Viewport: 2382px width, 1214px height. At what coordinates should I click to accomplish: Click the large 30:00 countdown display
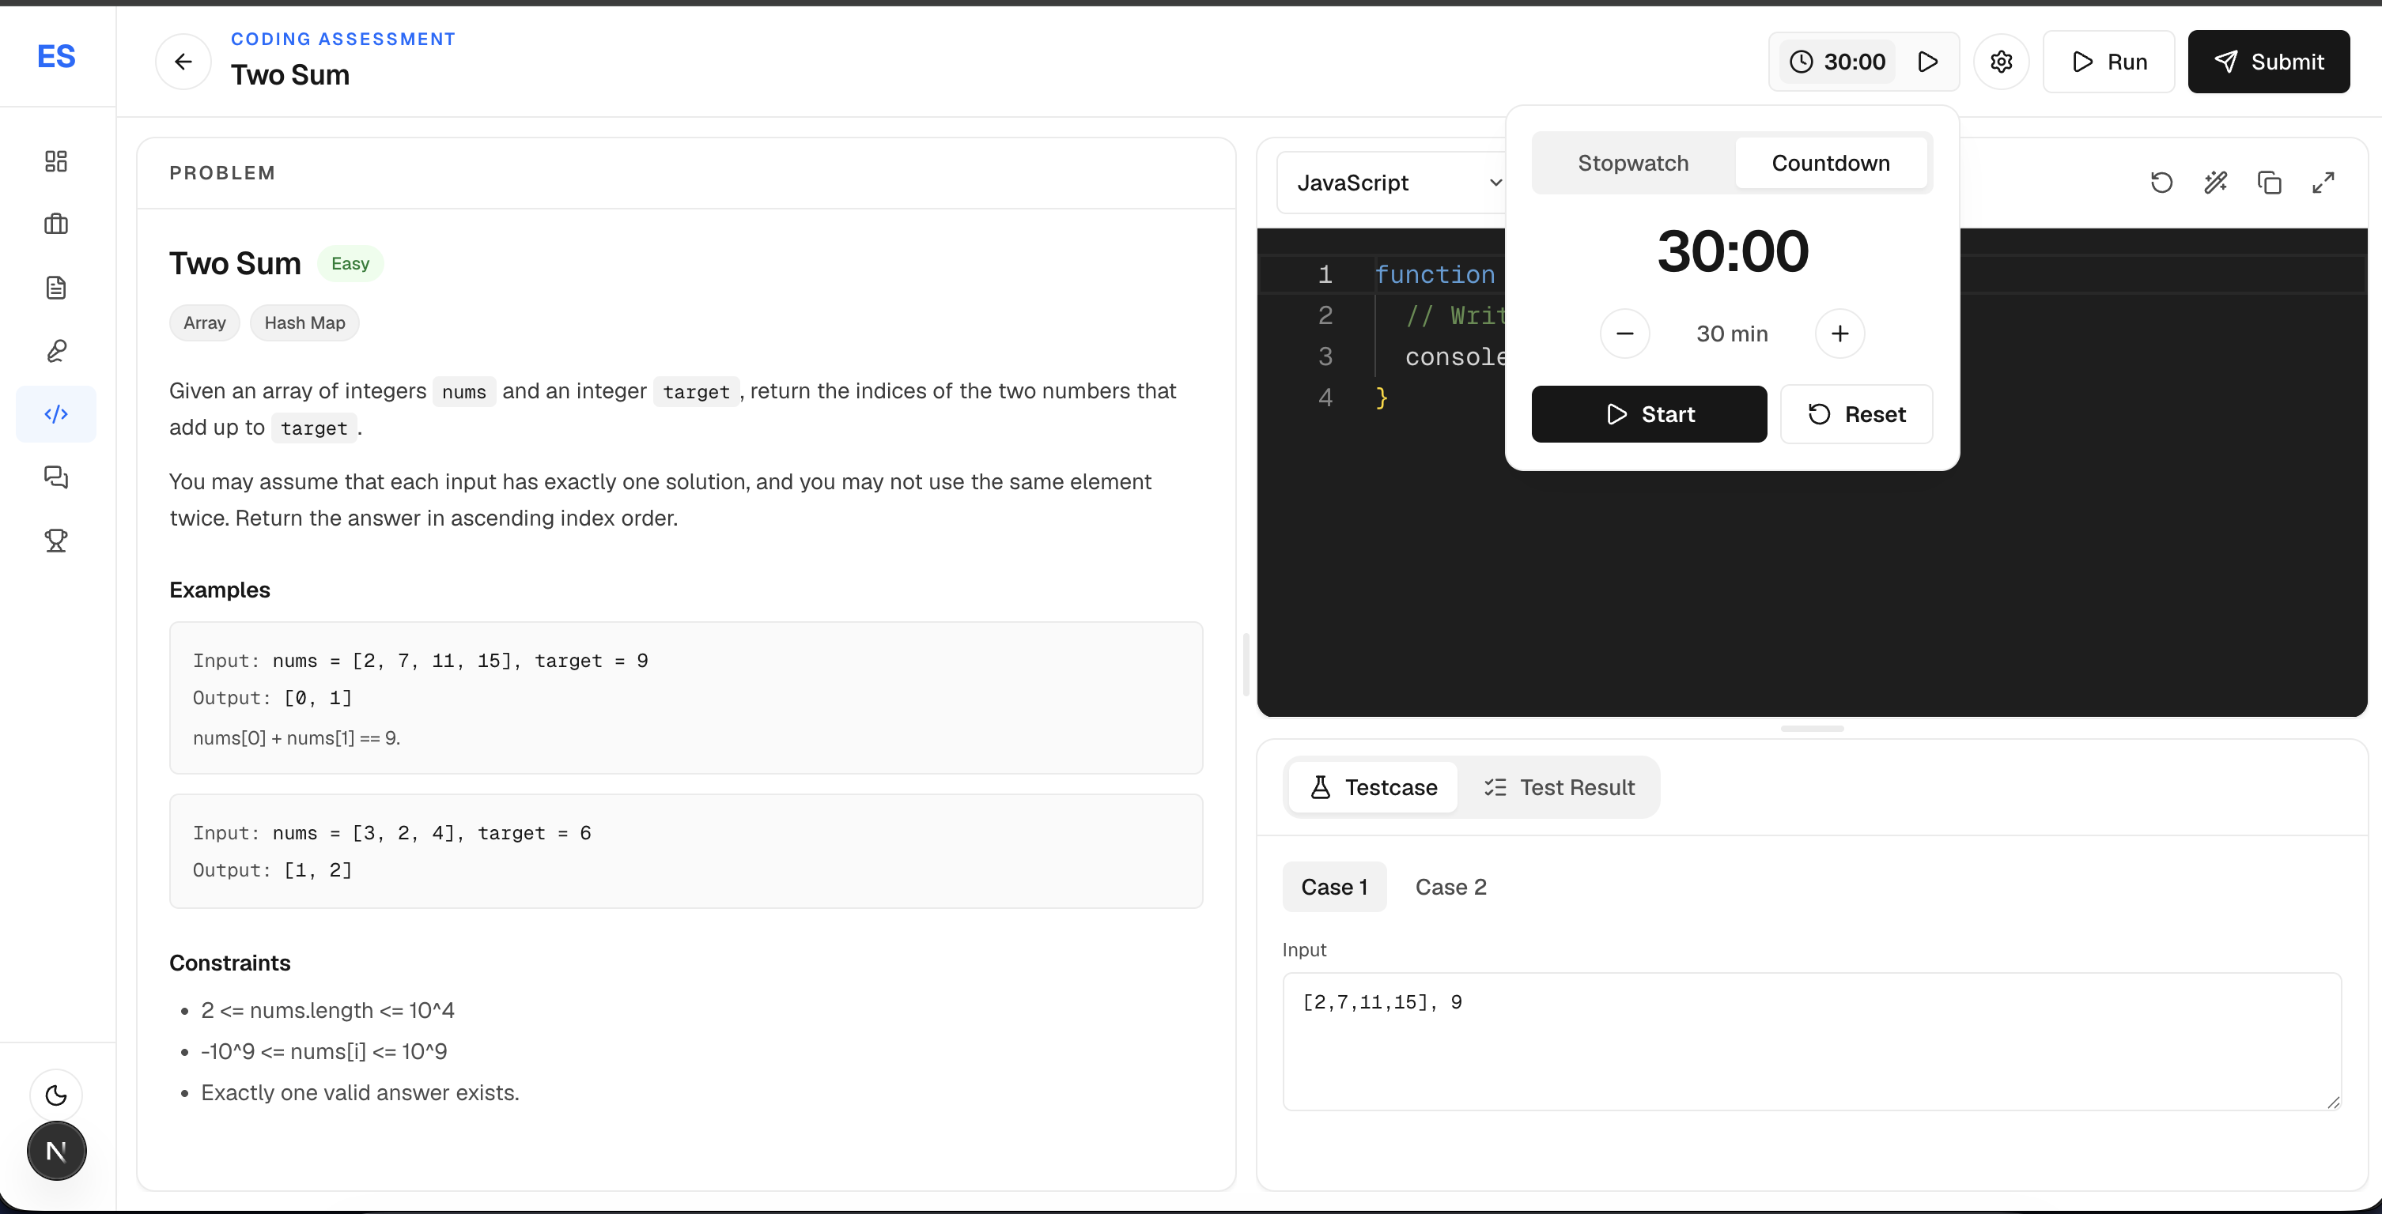click(1732, 251)
